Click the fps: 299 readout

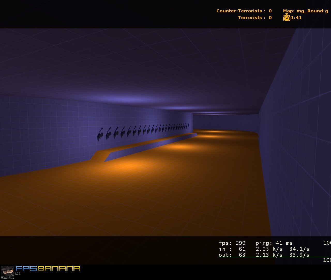tap(232, 243)
